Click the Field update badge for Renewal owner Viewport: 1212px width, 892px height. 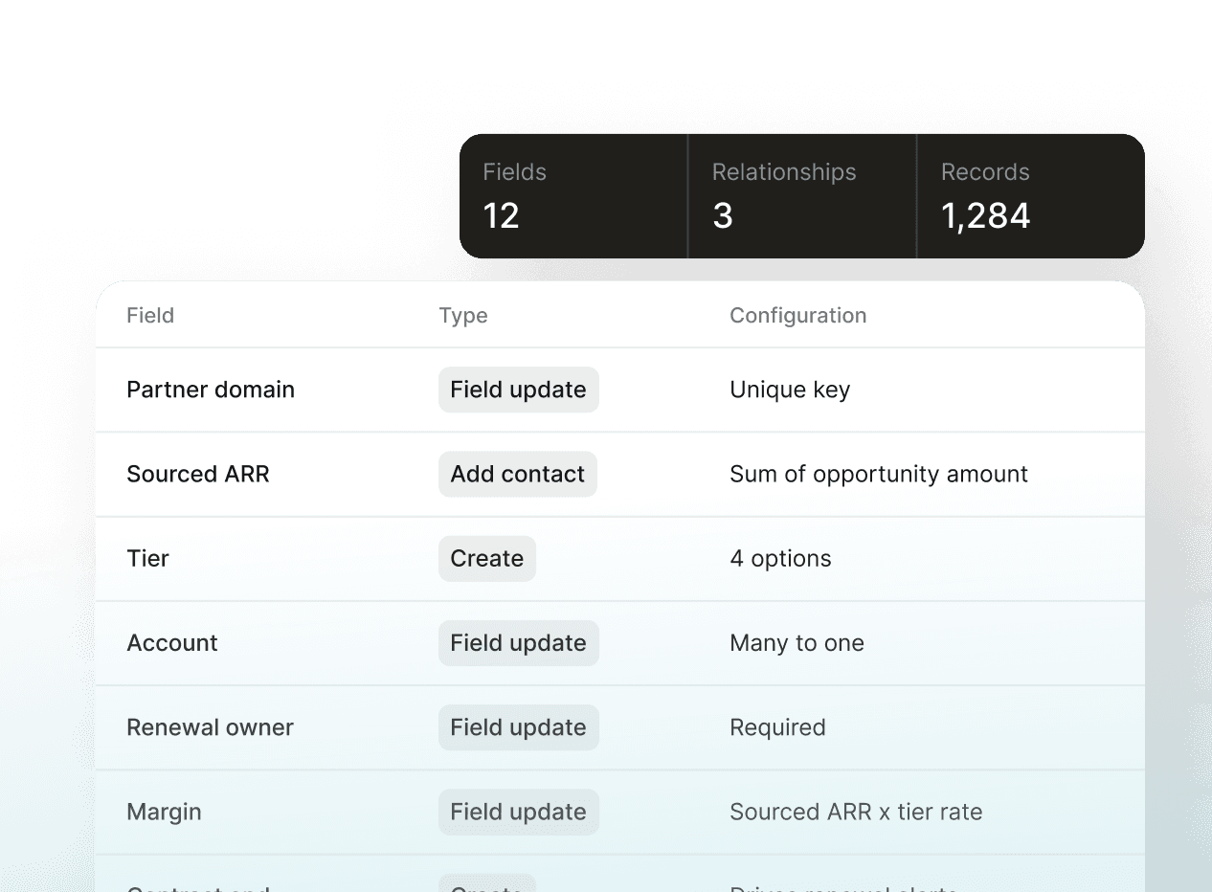tap(519, 727)
